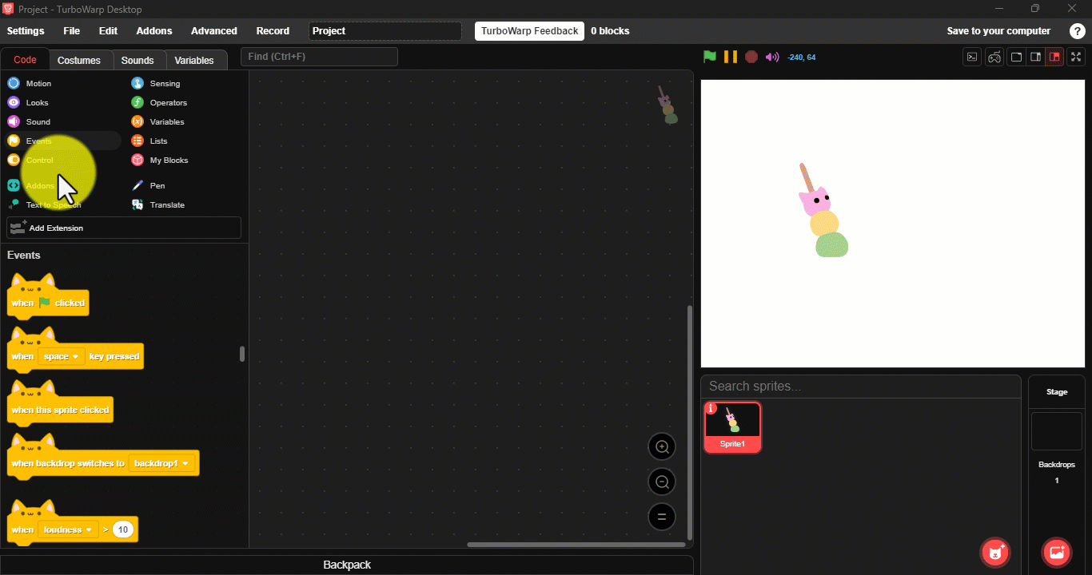Screen dimensions: 1092x575
Task: Select the Control block category
Action: pyautogui.click(x=30, y=160)
